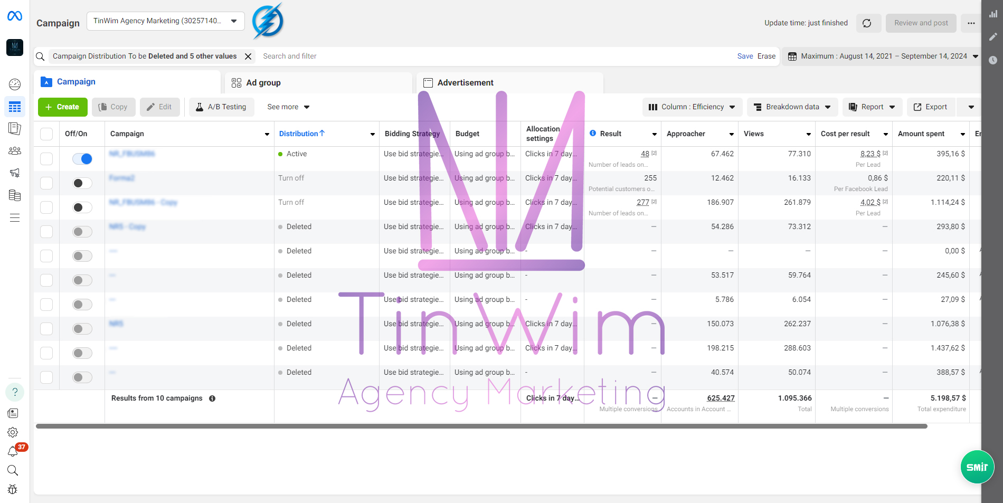The image size is (1003, 503).
Task: Open the account overview gauge icon
Action: pos(15,84)
